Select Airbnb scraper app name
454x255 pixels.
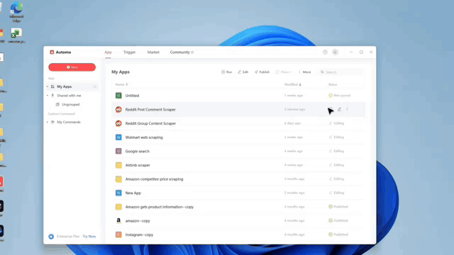(x=138, y=165)
